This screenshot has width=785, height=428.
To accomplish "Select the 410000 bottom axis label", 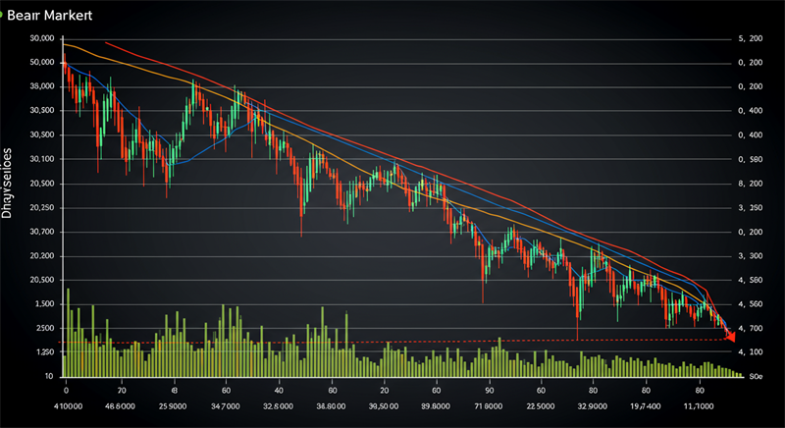I will [x=69, y=404].
